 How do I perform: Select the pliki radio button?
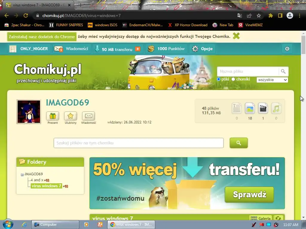pos(218,79)
